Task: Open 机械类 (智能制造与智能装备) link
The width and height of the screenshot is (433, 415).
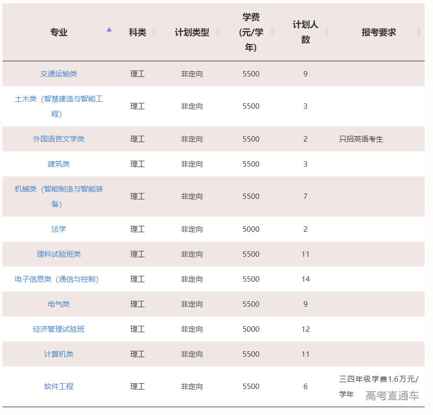Action: pos(59,196)
